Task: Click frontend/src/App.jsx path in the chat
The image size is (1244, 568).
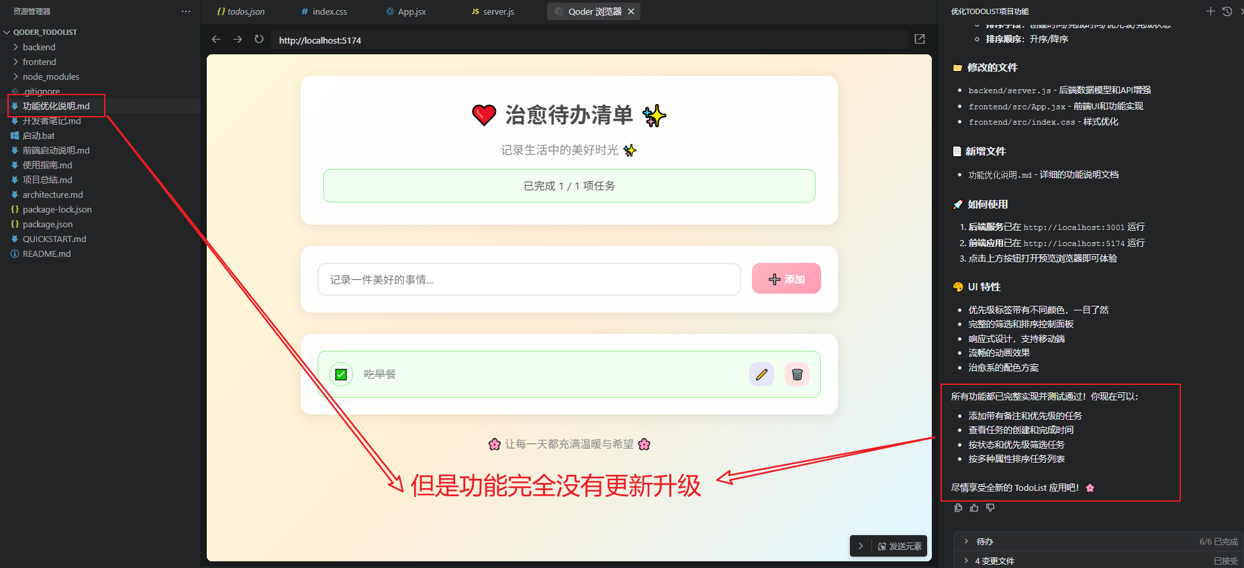Action: (1017, 107)
